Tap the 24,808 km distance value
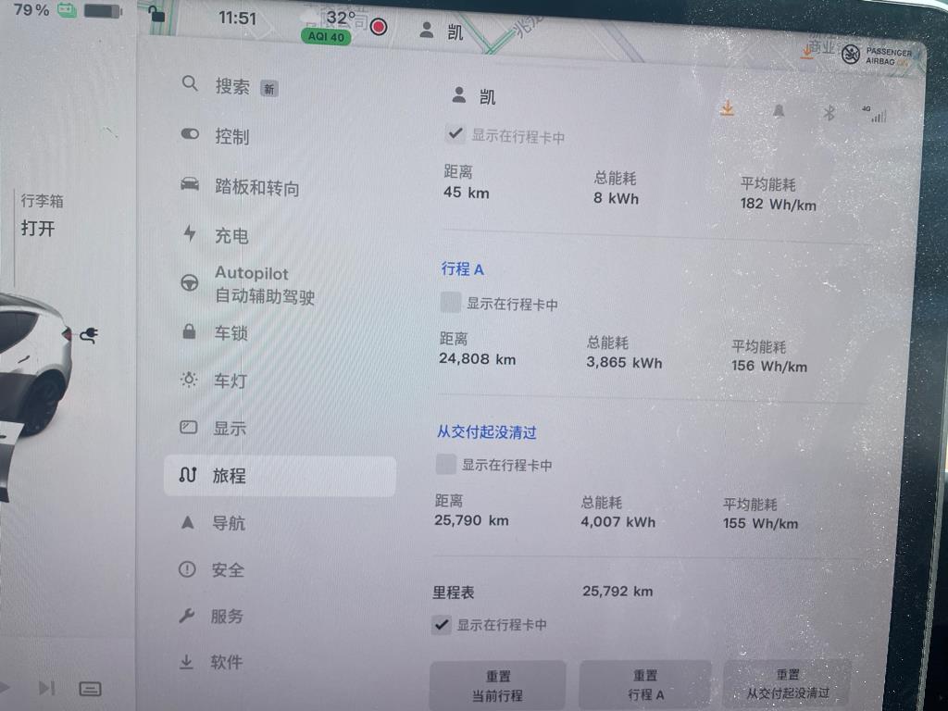Screen dimensions: 948x711 coord(477,358)
